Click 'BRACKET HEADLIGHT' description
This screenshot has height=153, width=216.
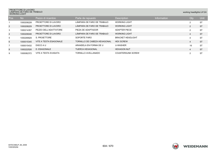(126, 38)
